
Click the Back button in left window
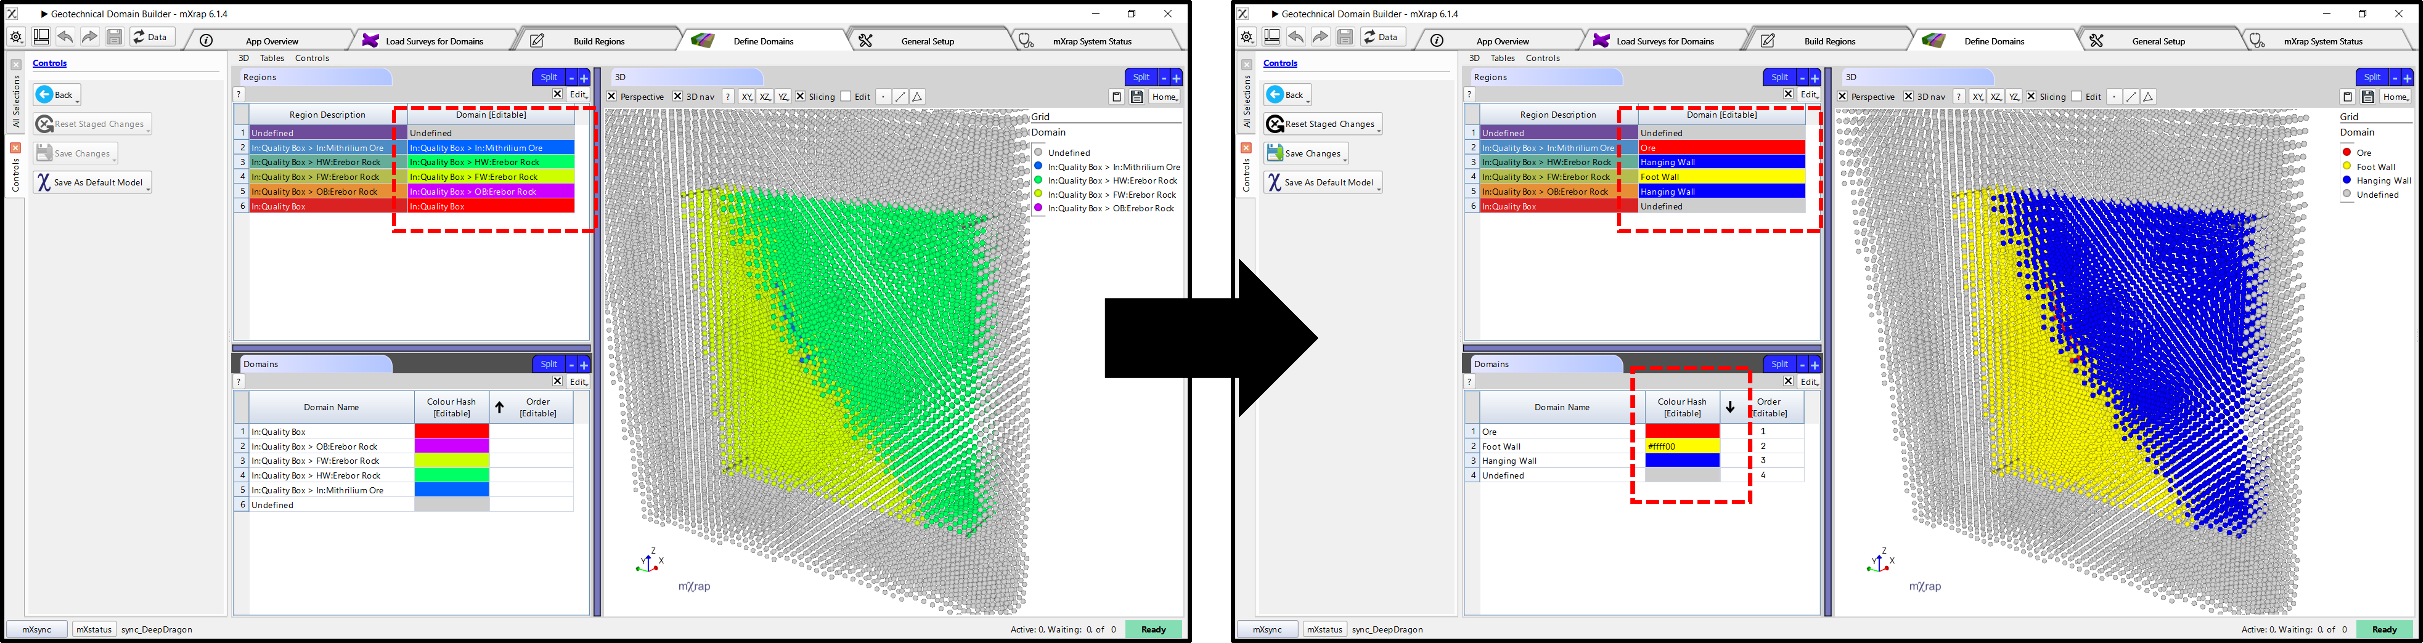coord(56,95)
